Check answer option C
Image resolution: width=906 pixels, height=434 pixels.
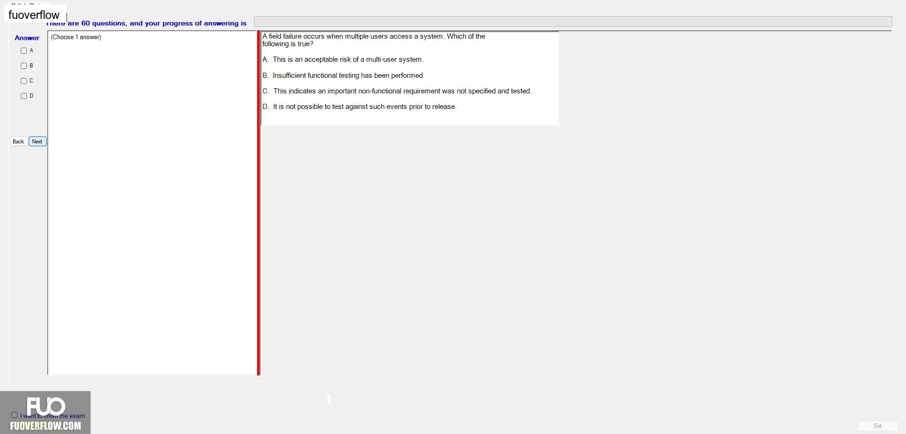[24, 81]
